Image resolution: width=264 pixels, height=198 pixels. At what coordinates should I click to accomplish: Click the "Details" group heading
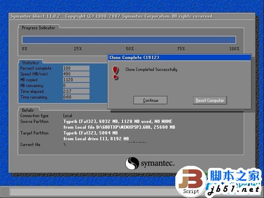28,110
